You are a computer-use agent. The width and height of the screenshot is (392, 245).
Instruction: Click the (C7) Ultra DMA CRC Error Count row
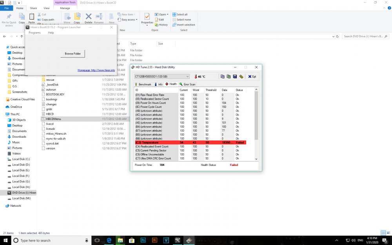click(x=191, y=158)
